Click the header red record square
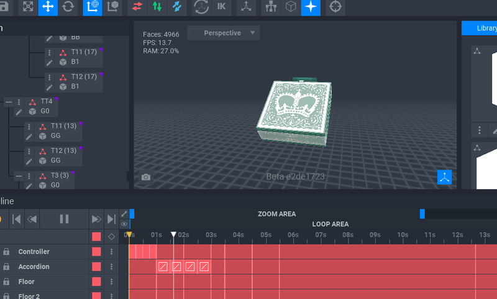Image resolution: width=497 pixels, height=299 pixels. point(96,237)
